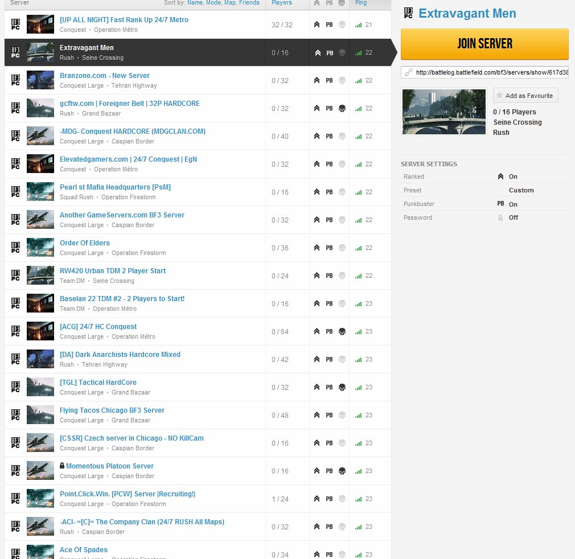Viewport: 575px width, 559px height.
Task: Open [UP ALL NIGHT] Fast Rank Up 24/7 Metro
Action: (124, 20)
